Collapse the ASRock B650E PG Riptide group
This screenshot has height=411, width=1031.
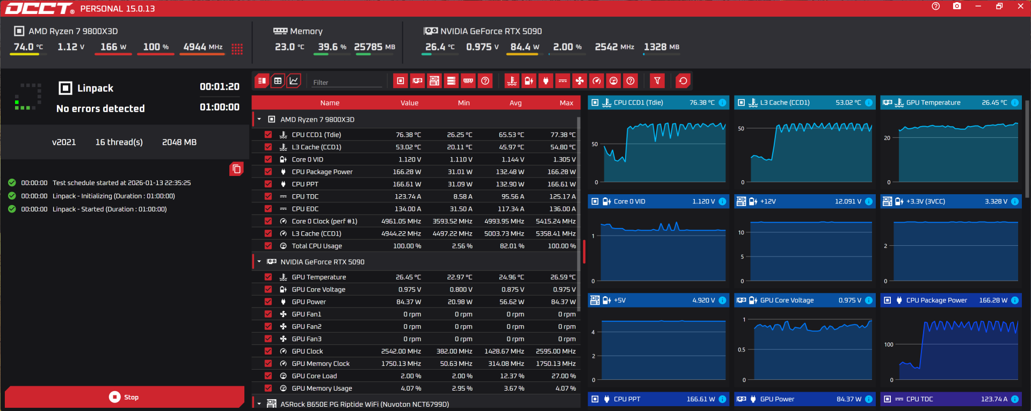click(x=259, y=404)
